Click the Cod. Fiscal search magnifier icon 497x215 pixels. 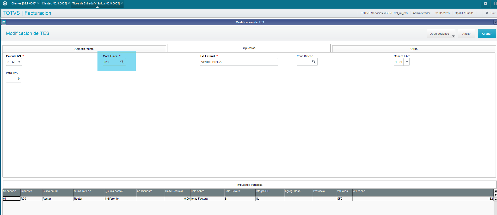122,62
